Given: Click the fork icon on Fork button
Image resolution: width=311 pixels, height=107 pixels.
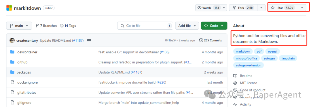Looking at the screenshot, I should tap(234, 8).
